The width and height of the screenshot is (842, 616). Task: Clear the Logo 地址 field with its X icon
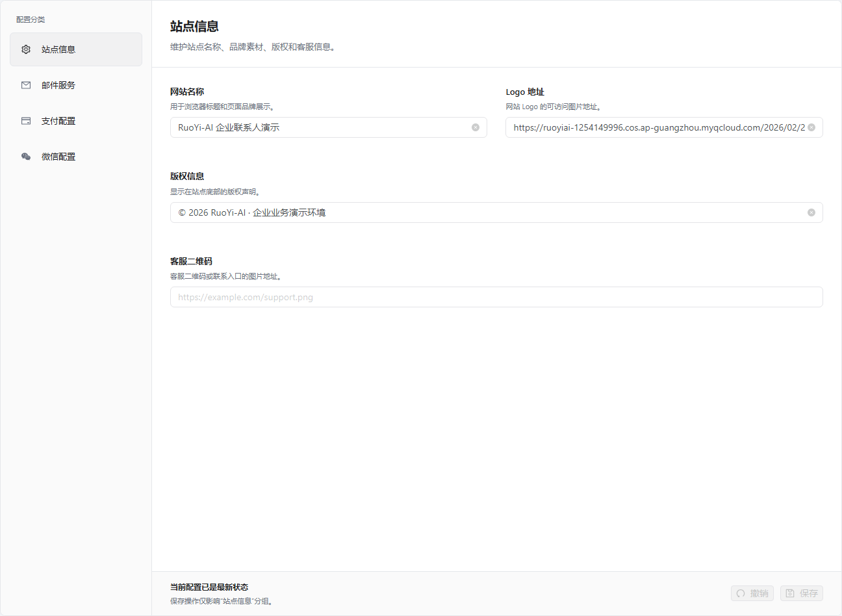click(811, 127)
